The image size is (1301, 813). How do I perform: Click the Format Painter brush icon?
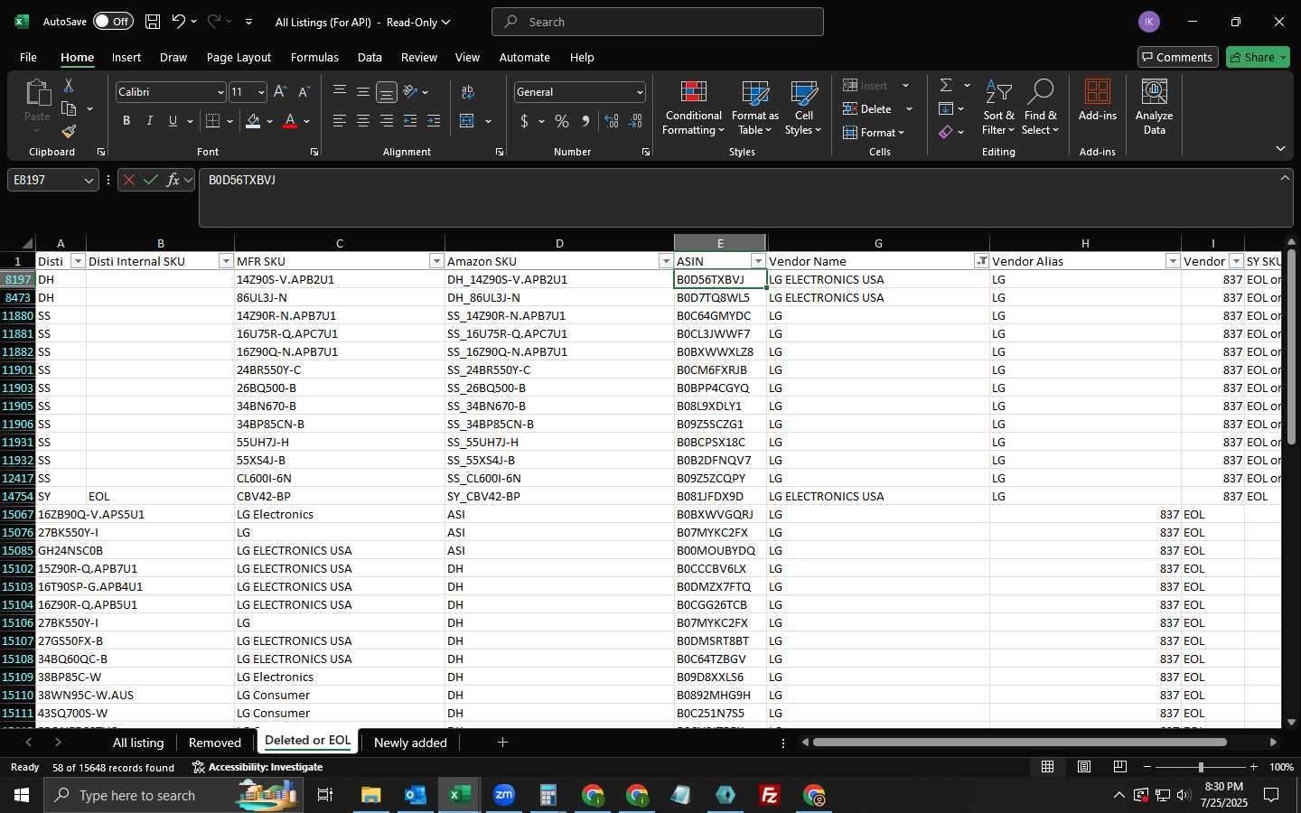[69, 131]
